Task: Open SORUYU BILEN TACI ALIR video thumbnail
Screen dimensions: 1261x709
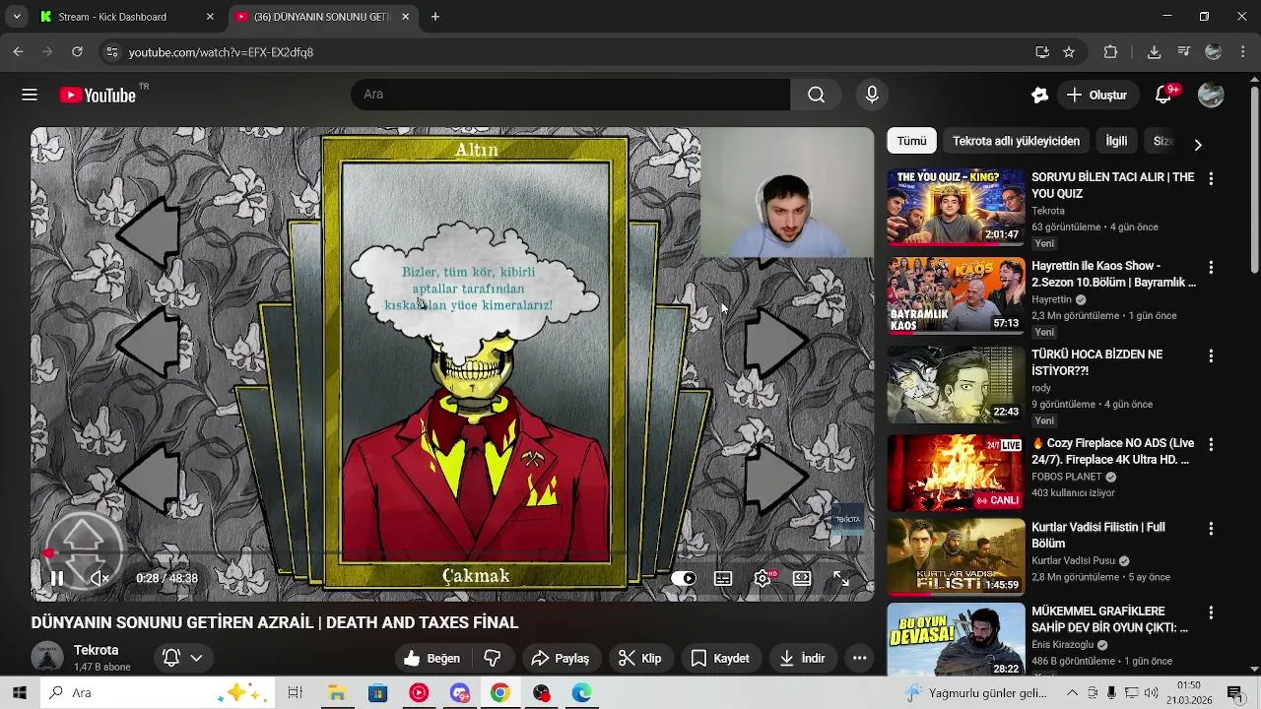Action: (956, 207)
